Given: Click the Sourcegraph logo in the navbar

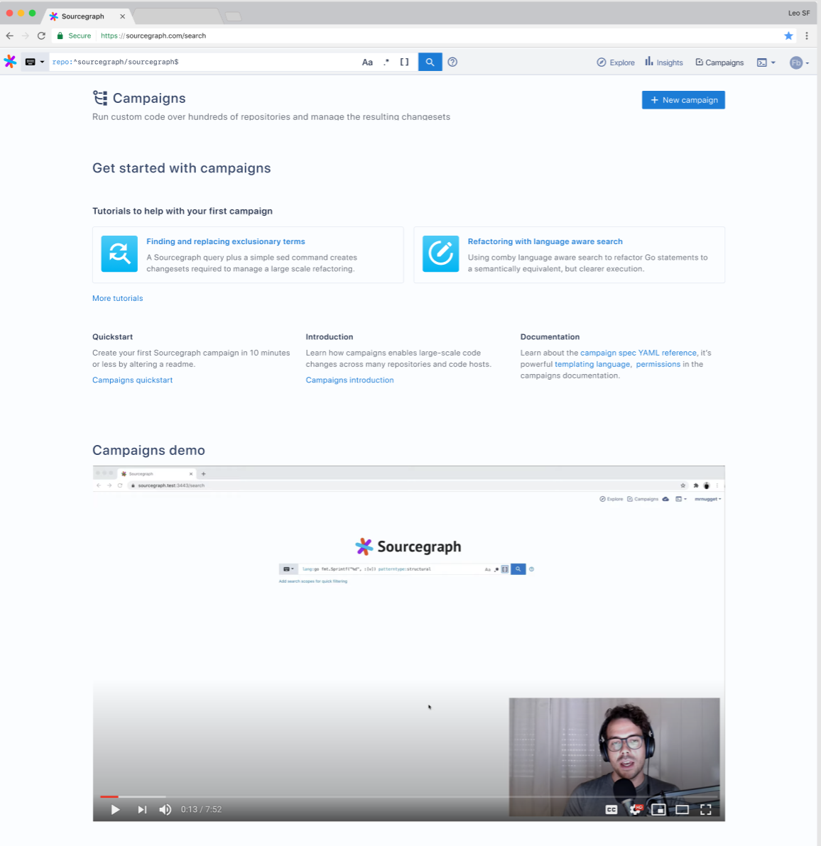Looking at the screenshot, I should pyautogui.click(x=10, y=62).
